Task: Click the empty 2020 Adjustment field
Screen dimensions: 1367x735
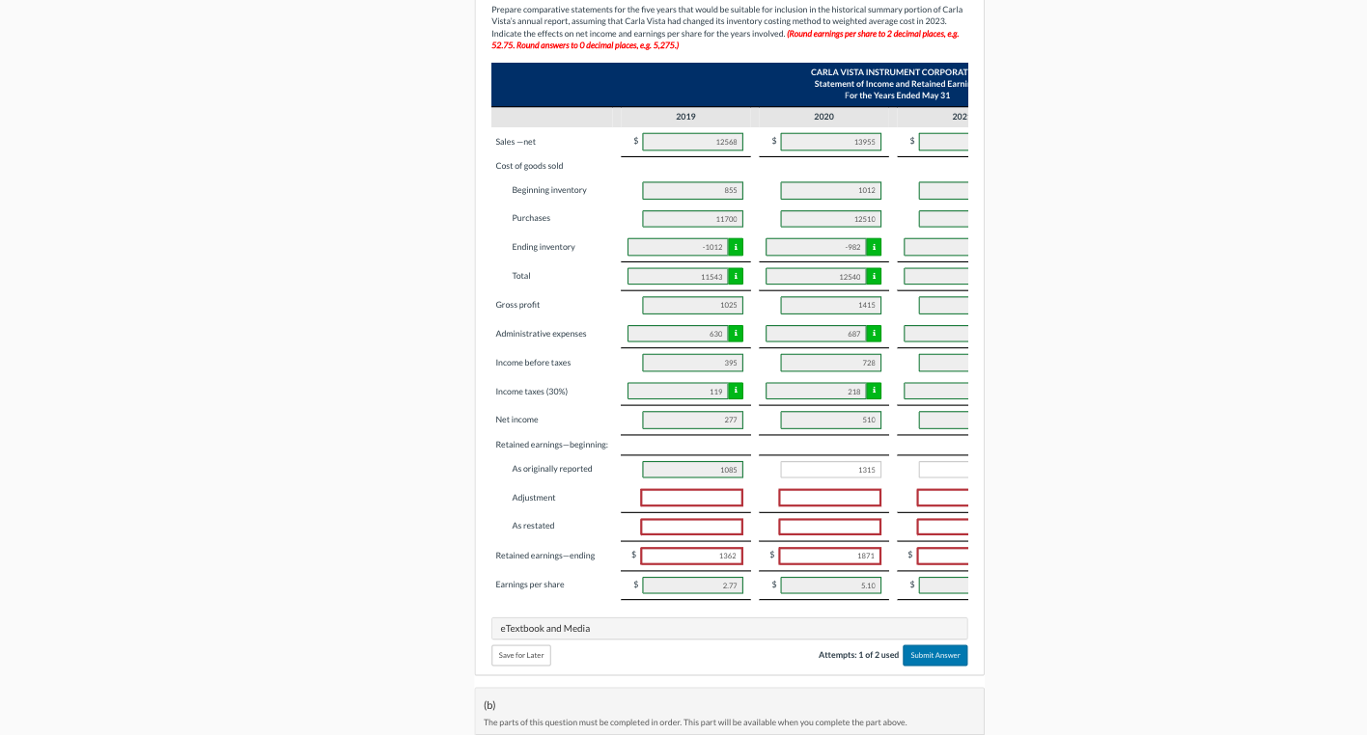Action: click(x=830, y=498)
